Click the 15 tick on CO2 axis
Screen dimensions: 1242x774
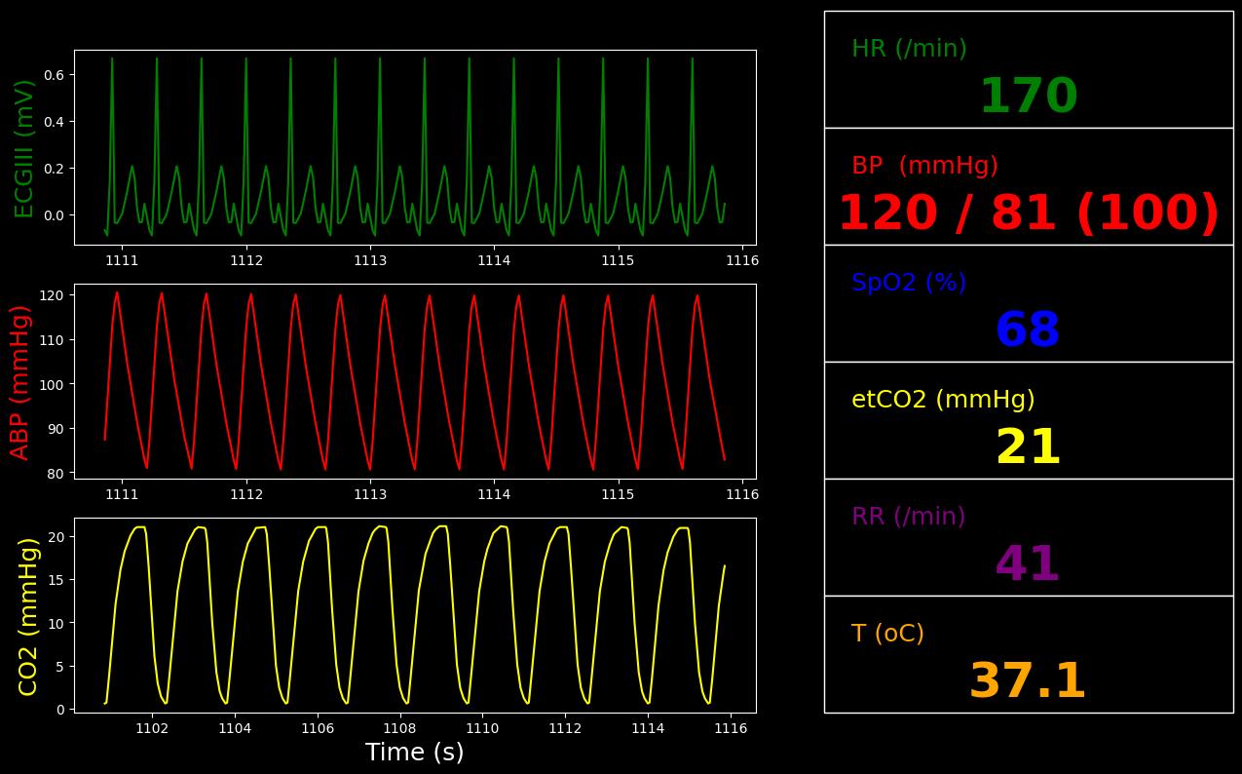[56, 580]
